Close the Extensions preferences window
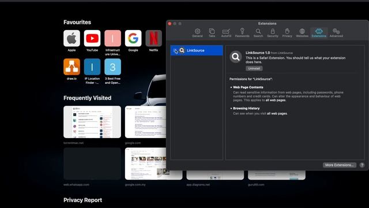This screenshot has height=208, width=369. [170, 24]
